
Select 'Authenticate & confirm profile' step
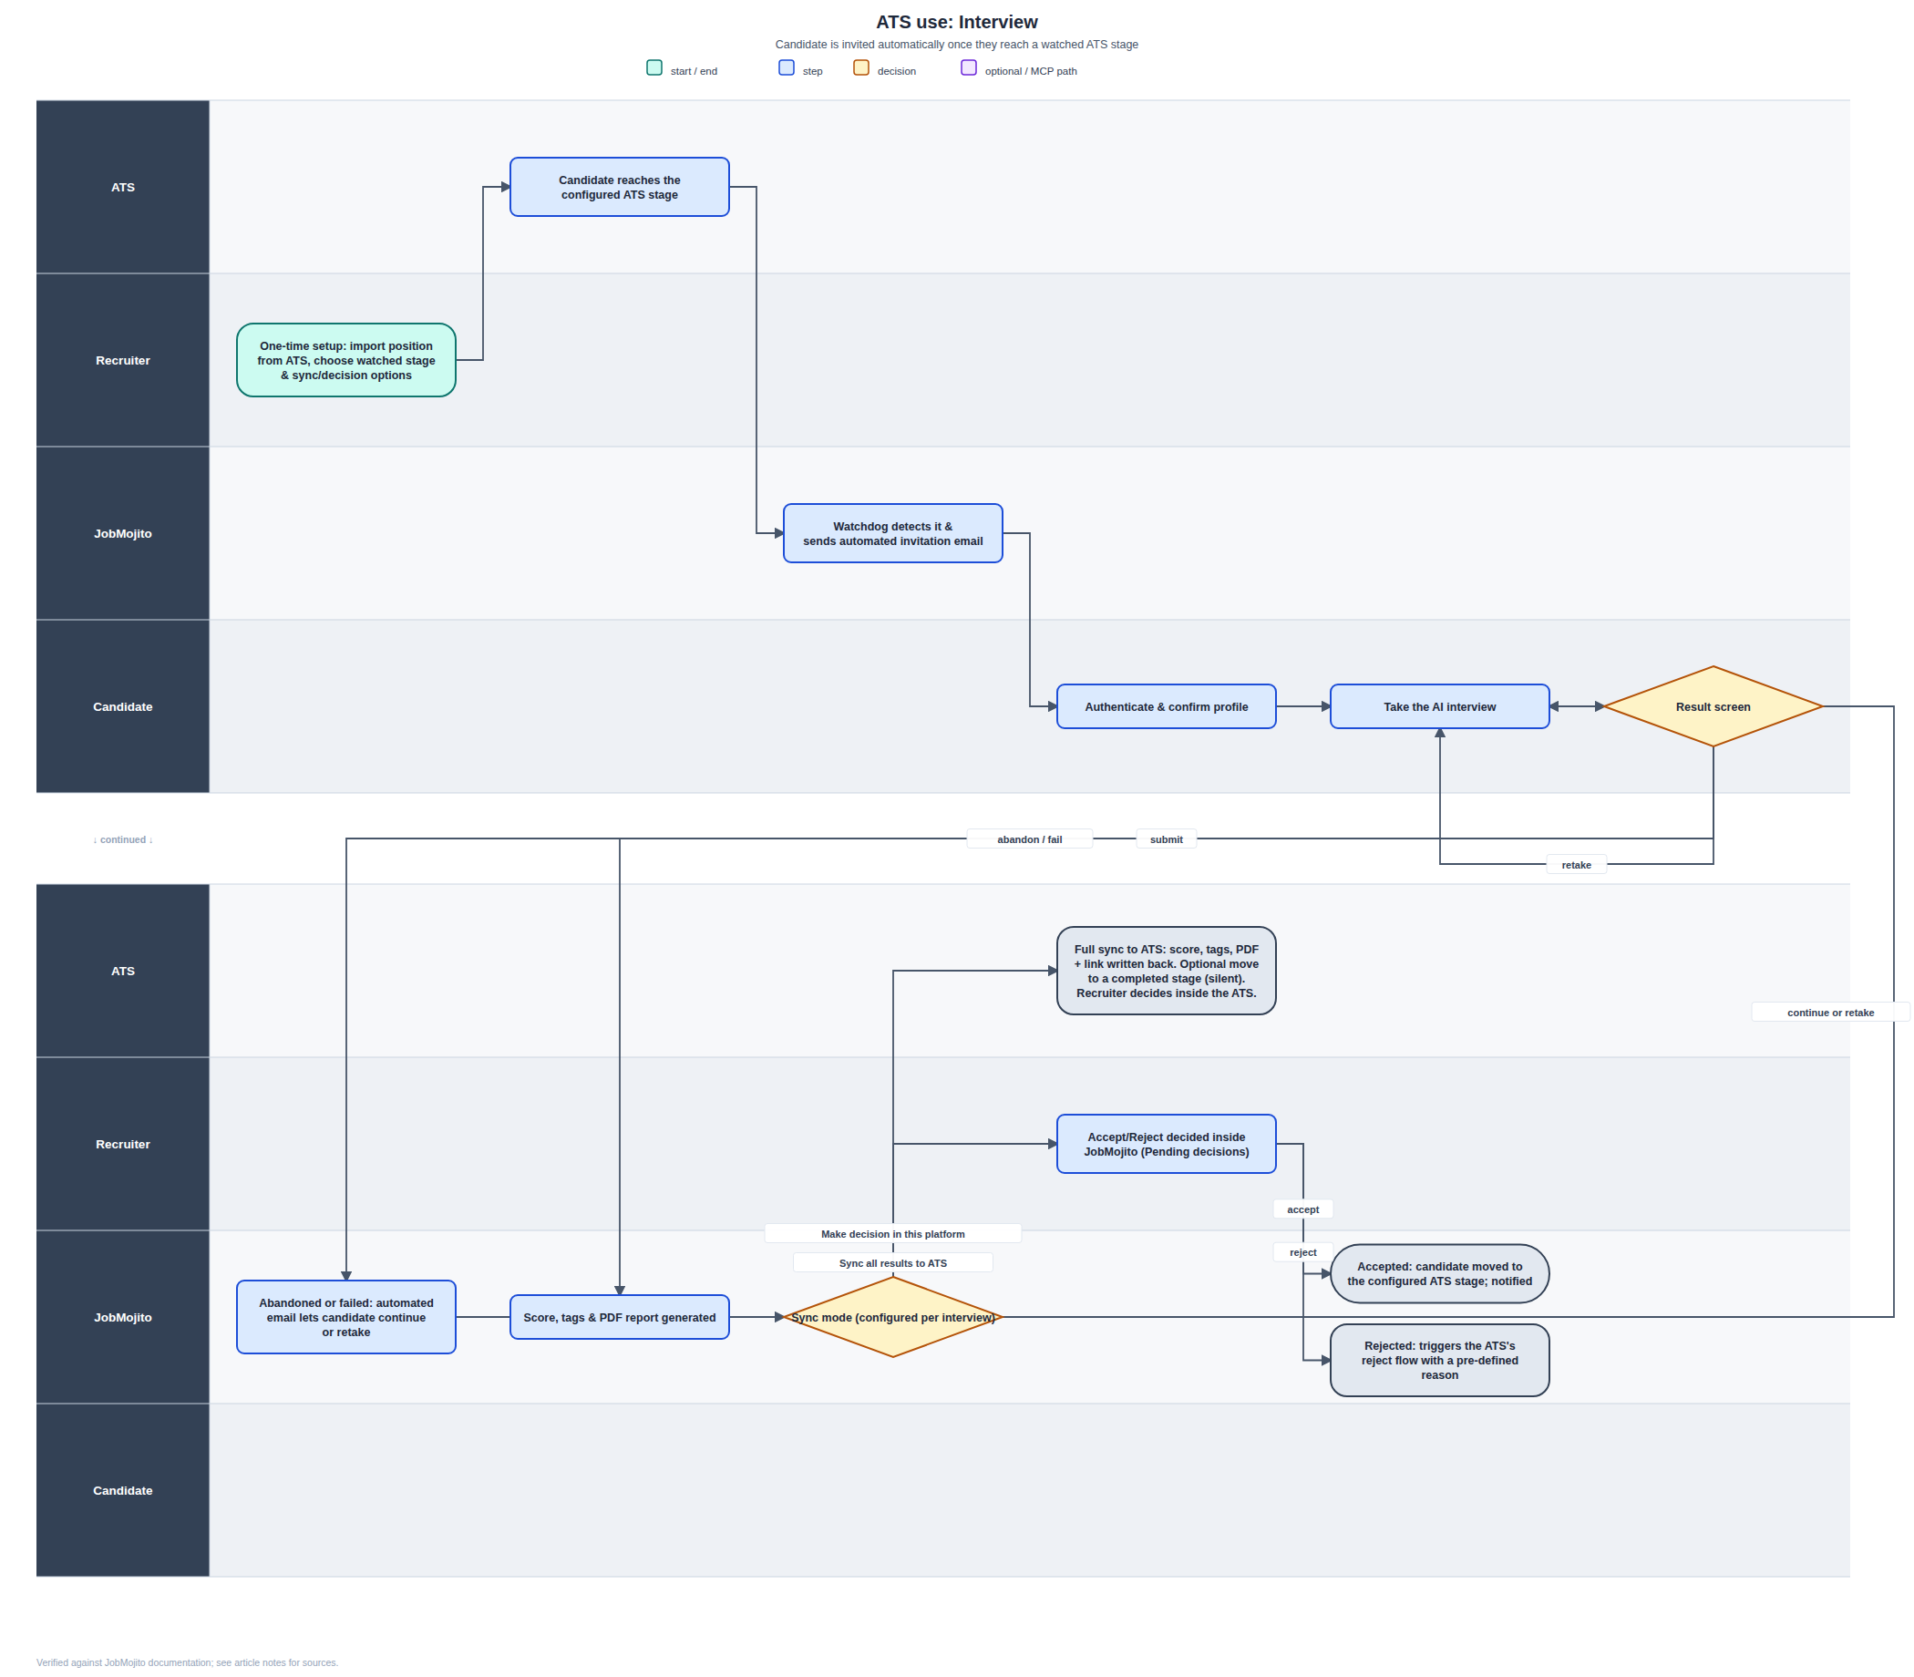click(1167, 706)
